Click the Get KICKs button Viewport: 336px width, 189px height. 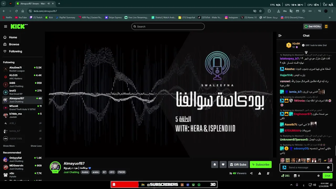(313, 27)
